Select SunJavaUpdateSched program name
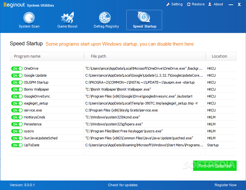 [41, 138]
